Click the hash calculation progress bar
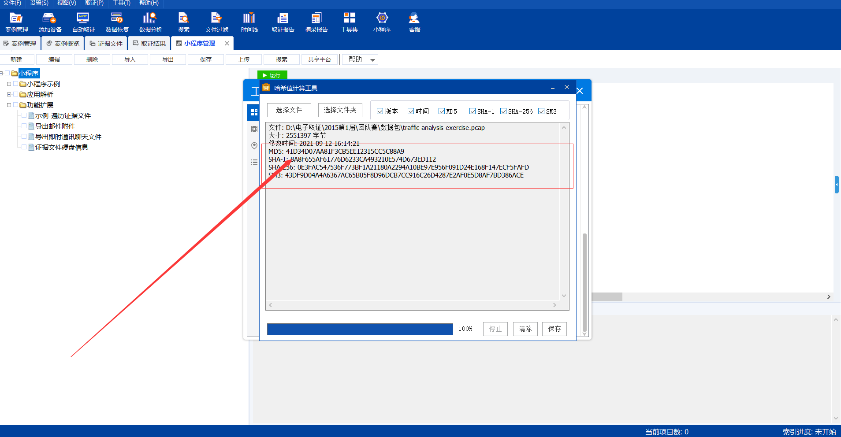This screenshot has height=437, width=841. click(x=360, y=329)
